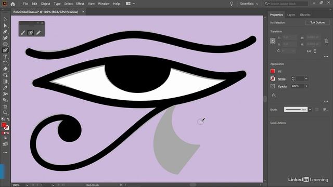
Task: Click the stroke weight stepper arrows
Action: pyautogui.click(x=293, y=78)
